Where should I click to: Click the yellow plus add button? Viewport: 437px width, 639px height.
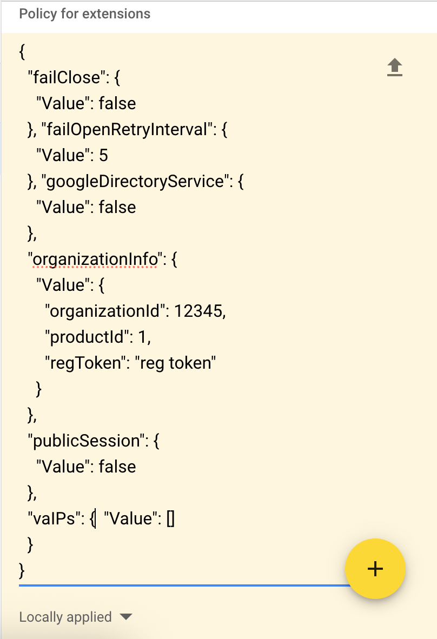point(375,569)
